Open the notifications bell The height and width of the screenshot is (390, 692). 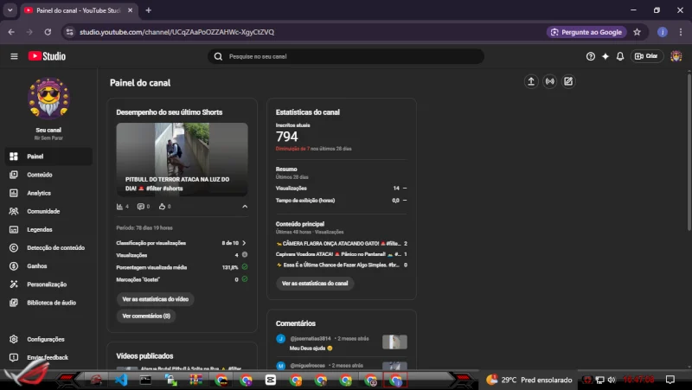tap(619, 56)
